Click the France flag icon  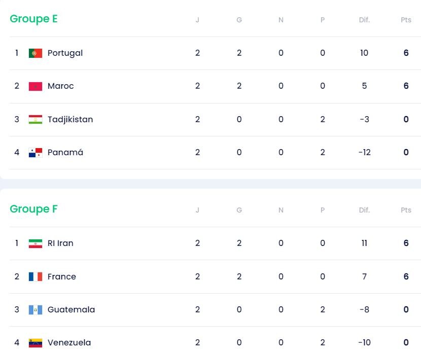[36, 277]
